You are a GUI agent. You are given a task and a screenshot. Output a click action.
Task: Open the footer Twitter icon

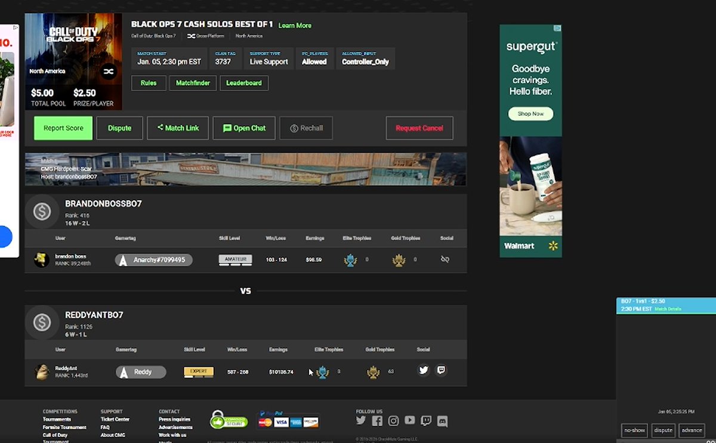pyautogui.click(x=360, y=420)
